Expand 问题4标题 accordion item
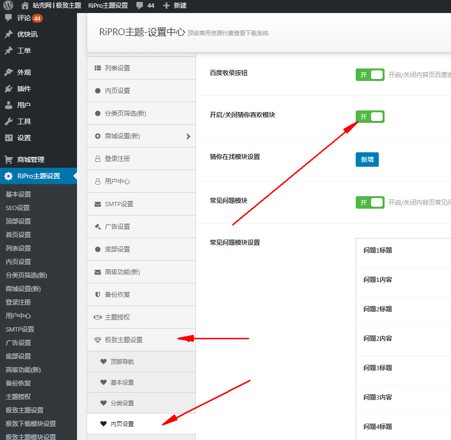The width and height of the screenshot is (451, 440). pos(403,427)
